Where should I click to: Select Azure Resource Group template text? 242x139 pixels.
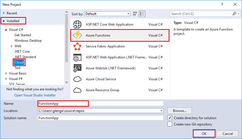coord(102,90)
